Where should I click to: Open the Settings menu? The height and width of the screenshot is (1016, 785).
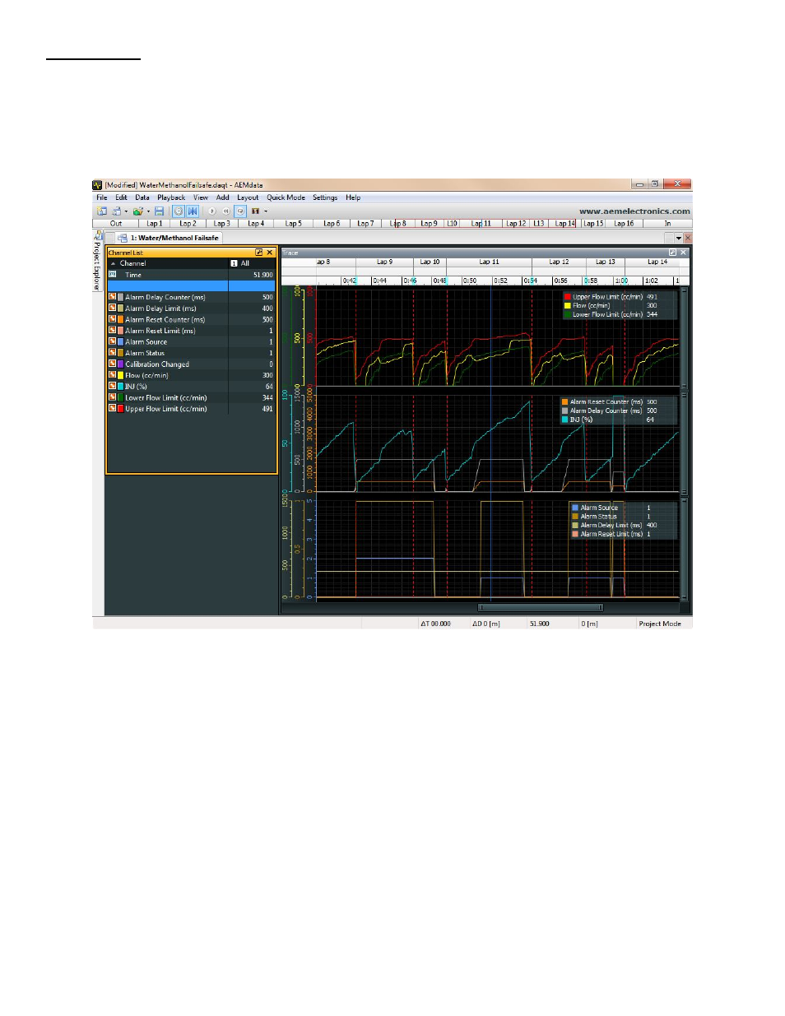(325, 197)
